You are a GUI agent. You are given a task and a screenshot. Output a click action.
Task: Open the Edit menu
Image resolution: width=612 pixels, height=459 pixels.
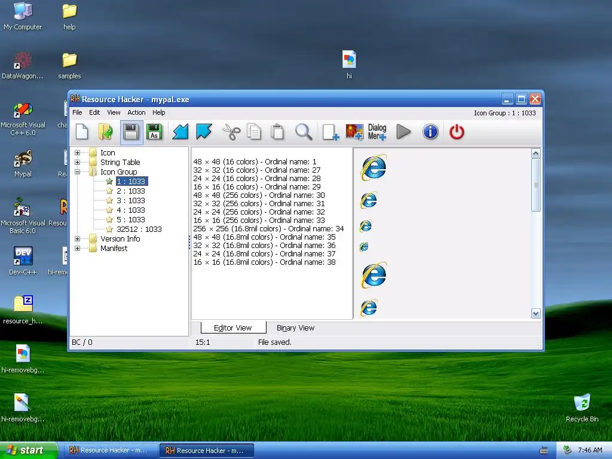tap(94, 112)
